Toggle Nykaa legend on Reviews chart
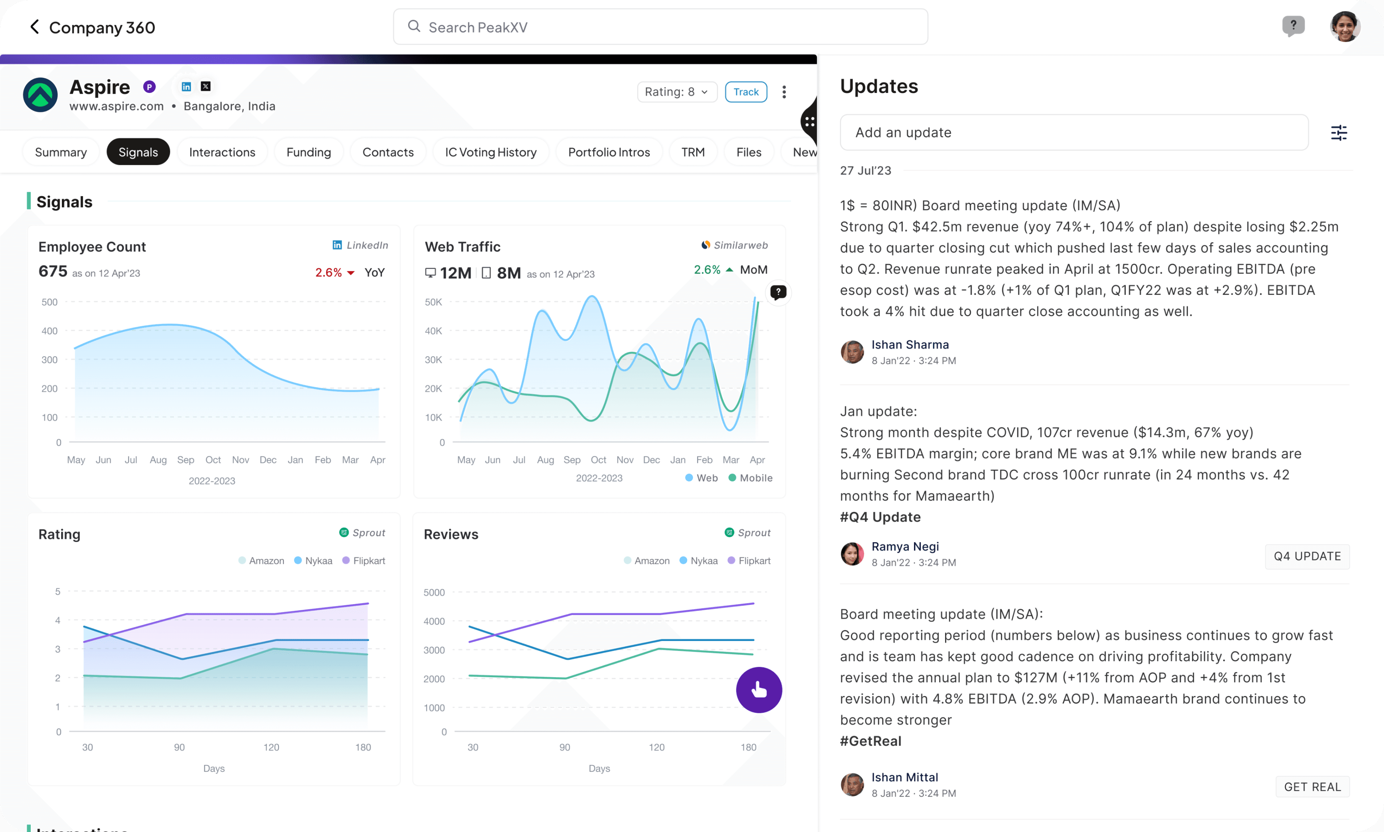This screenshot has width=1384, height=832. 699,561
